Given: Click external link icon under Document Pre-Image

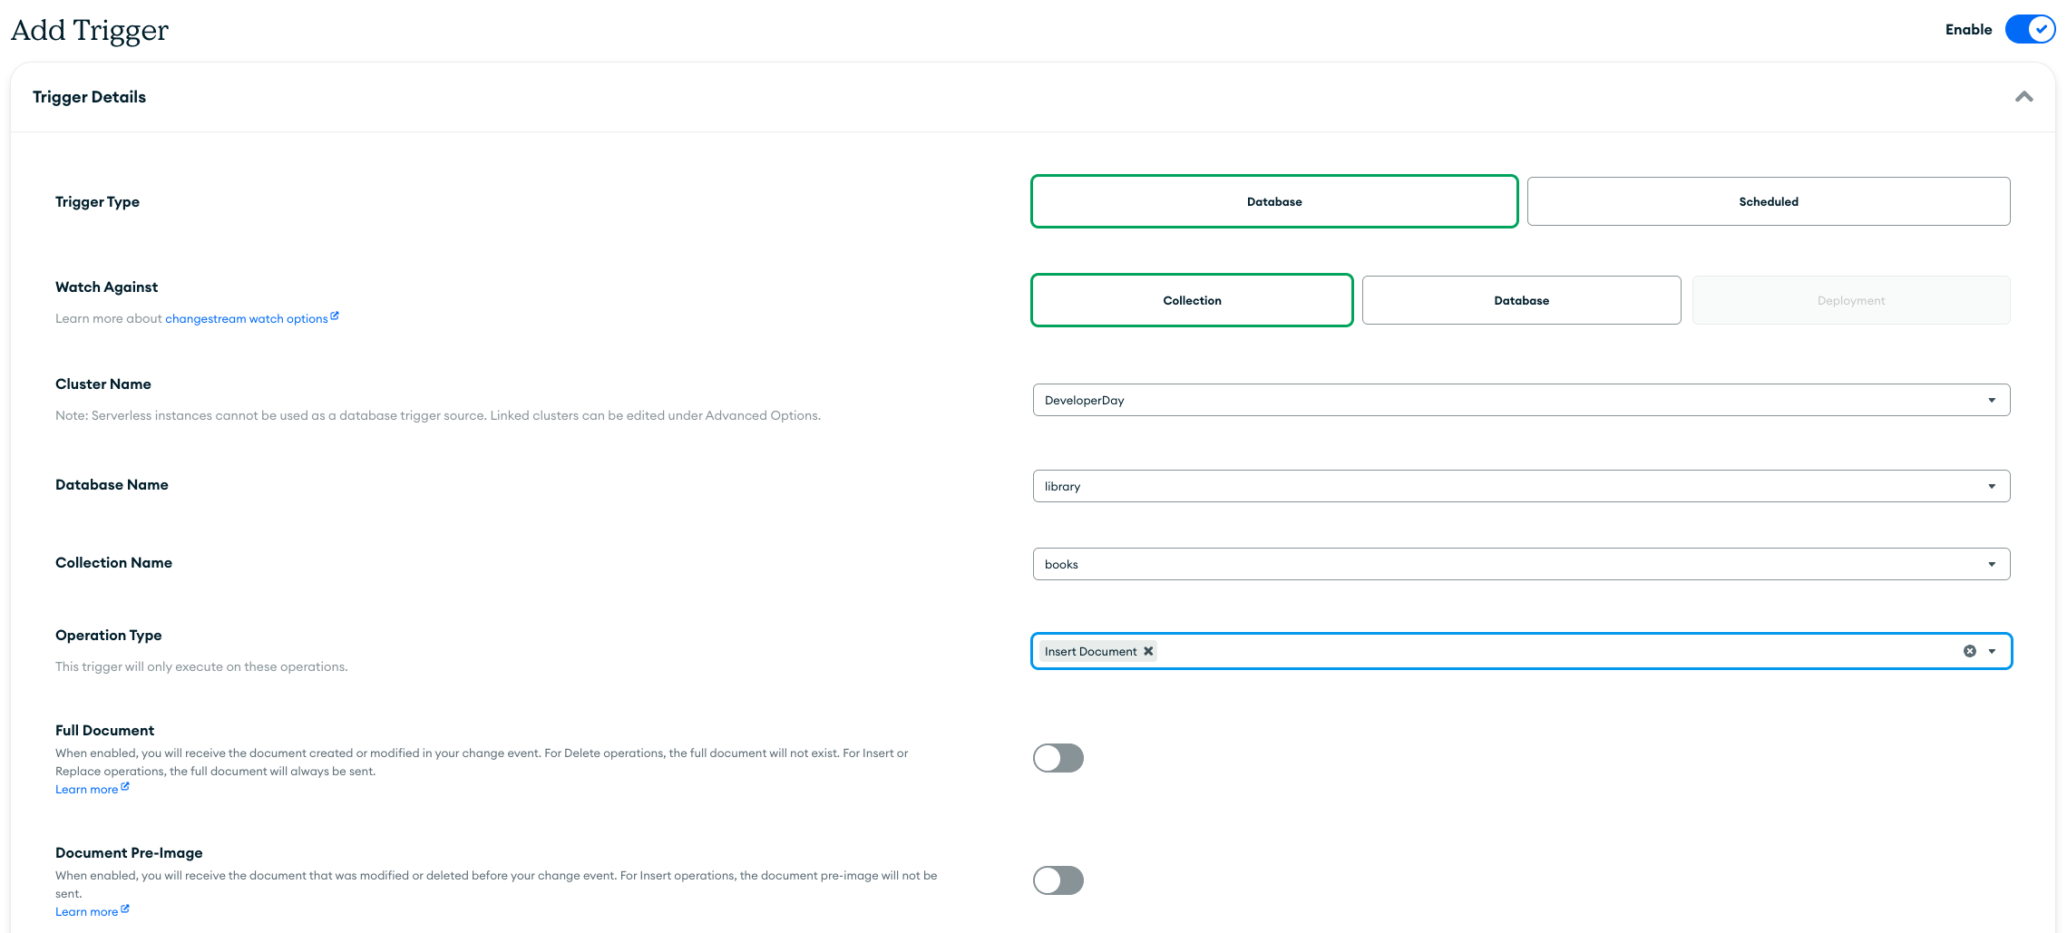Looking at the screenshot, I should click(x=125, y=909).
